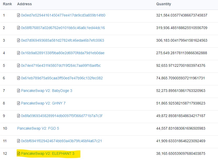Screen dimensions: 218x160
Task: Open address 0x16b9a82891338f9ba80e2d6970fdda79d1eb0dae
Action: (x=63, y=53)
